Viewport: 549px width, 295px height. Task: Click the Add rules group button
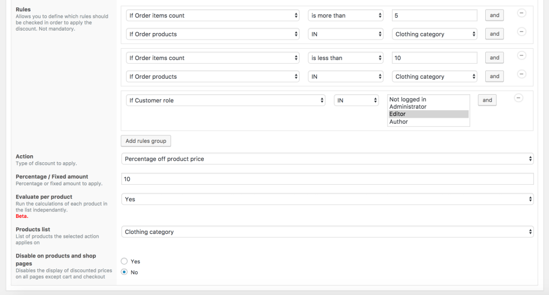click(x=146, y=141)
